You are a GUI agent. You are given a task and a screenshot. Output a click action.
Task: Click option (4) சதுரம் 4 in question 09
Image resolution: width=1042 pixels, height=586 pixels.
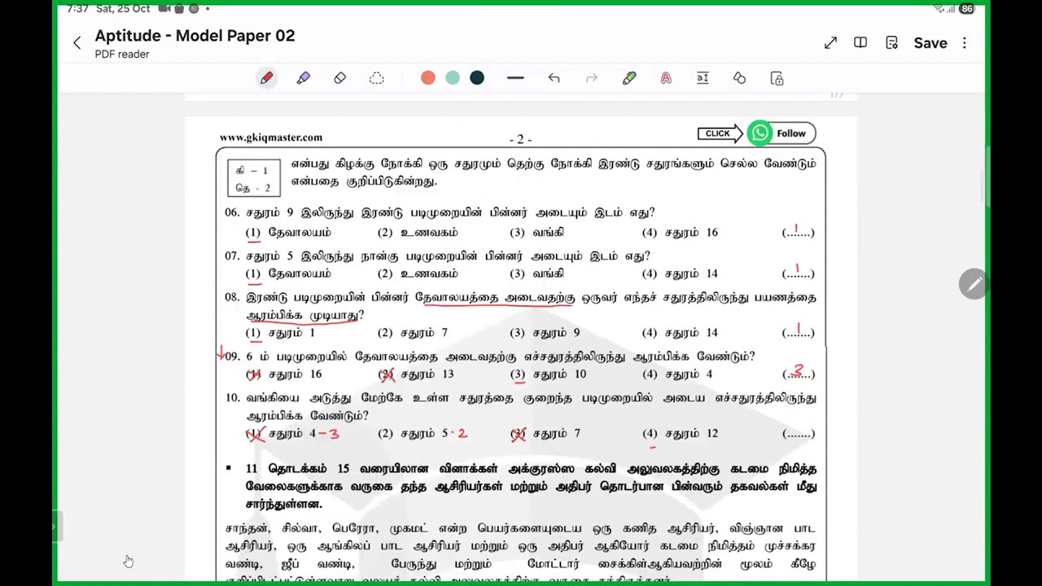coord(677,374)
